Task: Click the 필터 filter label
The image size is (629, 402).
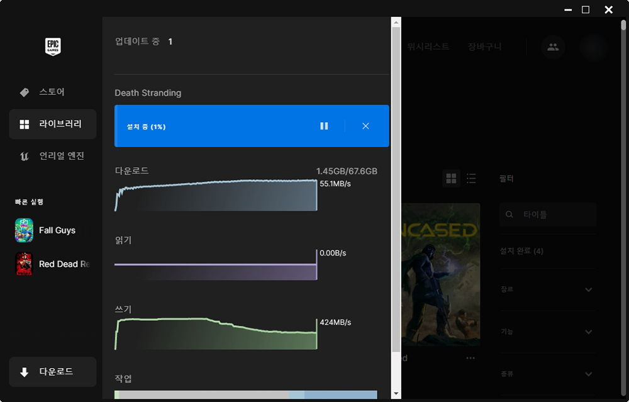Action: click(506, 179)
